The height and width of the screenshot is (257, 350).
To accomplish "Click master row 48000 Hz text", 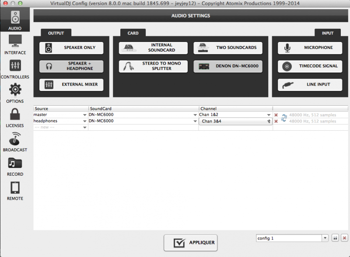I will pyautogui.click(x=312, y=115).
